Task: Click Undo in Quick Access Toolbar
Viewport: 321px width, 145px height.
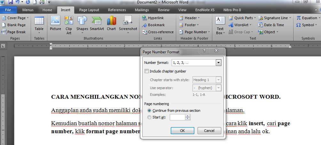Action: 17,2
